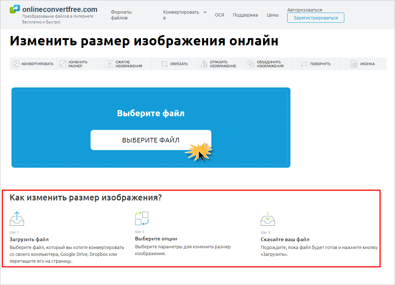
Task: Select the Изменить размер tab label
Action: coord(78,64)
